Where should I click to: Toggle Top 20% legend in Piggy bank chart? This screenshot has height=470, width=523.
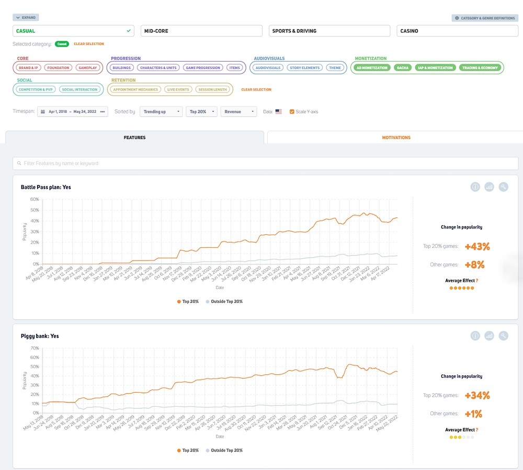[x=188, y=450]
